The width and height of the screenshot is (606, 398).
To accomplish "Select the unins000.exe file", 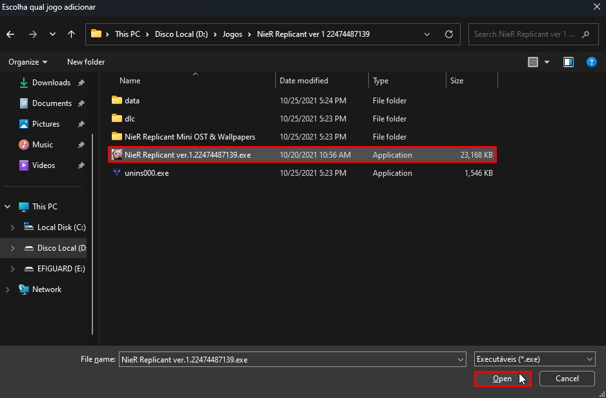I will (x=146, y=173).
